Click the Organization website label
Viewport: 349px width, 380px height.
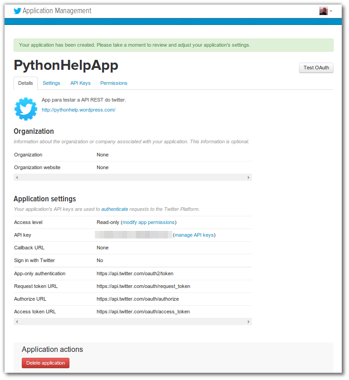37,167
